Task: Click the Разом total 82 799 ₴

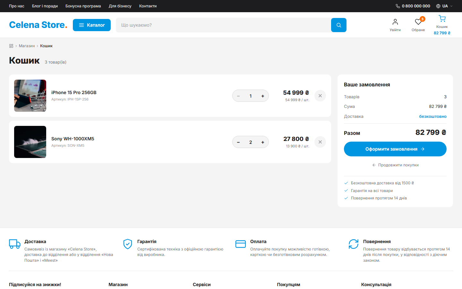Action: pos(431,132)
